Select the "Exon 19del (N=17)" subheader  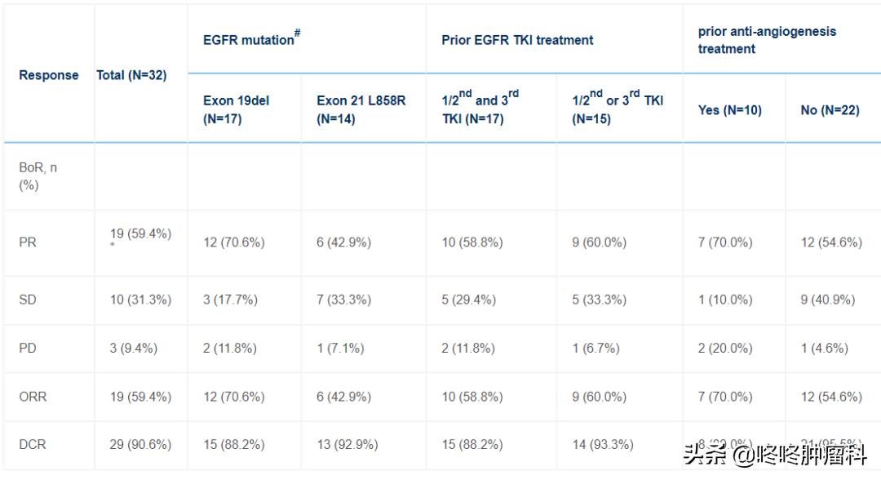coord(237,109)
